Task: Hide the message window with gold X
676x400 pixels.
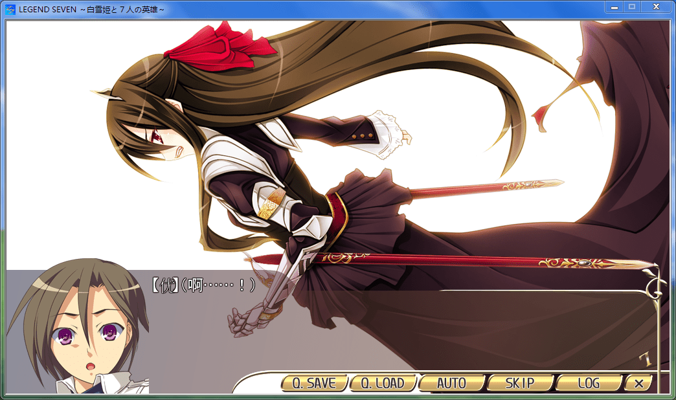Action: [x=638, y=383]
